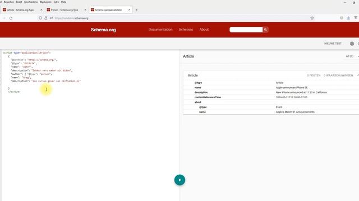The height and width of the screenshot is (201, 359).
Task: Bookmark this page with the star icon
Action: [312, 18]
